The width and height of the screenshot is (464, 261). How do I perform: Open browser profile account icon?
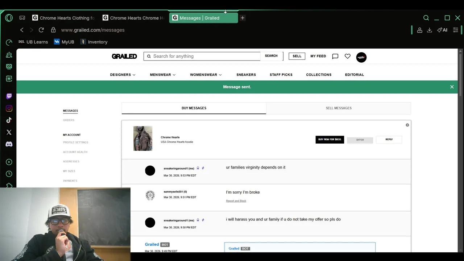(419, 30)
